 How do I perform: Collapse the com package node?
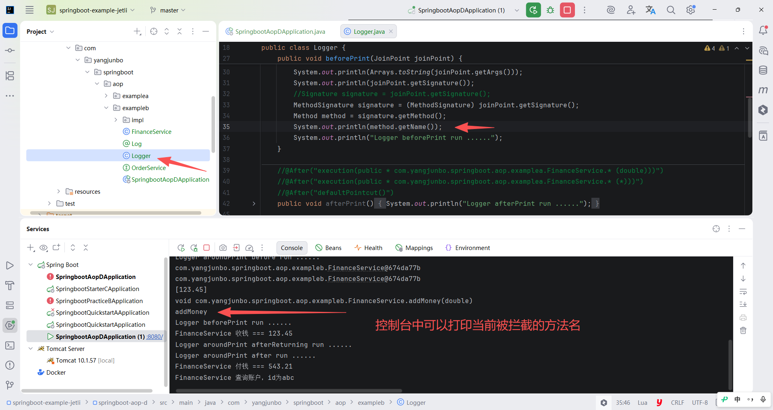[68, 48]
